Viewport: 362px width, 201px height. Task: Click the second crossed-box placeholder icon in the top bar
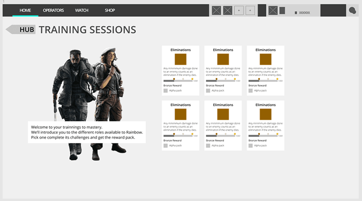click(x=228, y=11)
